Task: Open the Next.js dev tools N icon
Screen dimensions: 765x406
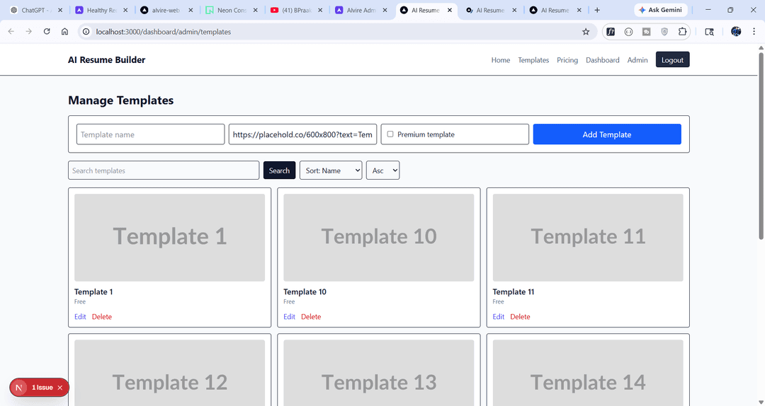Action: (x=19, y=388)
